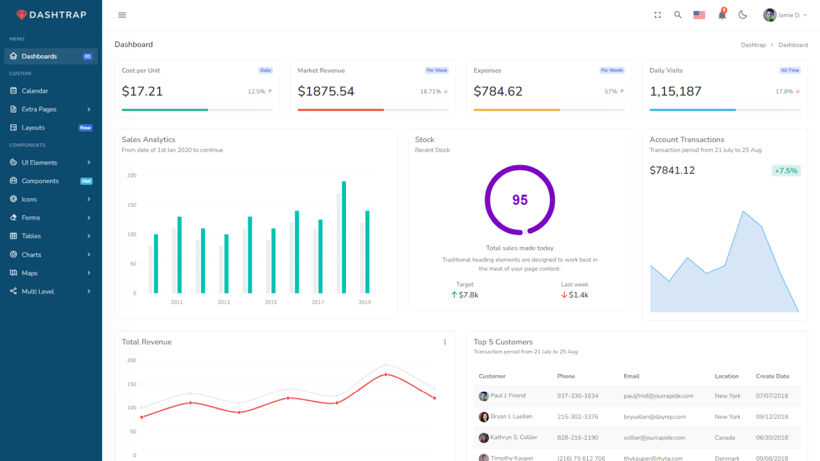Viewport: 820px width, 461px height.
Task: Expand the UI Elements sidebar menu
Action: pyautogui.click(x=51, y=163)
